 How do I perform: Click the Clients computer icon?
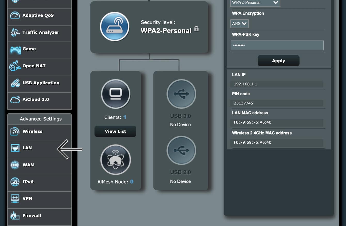click(x=115, y=94)
